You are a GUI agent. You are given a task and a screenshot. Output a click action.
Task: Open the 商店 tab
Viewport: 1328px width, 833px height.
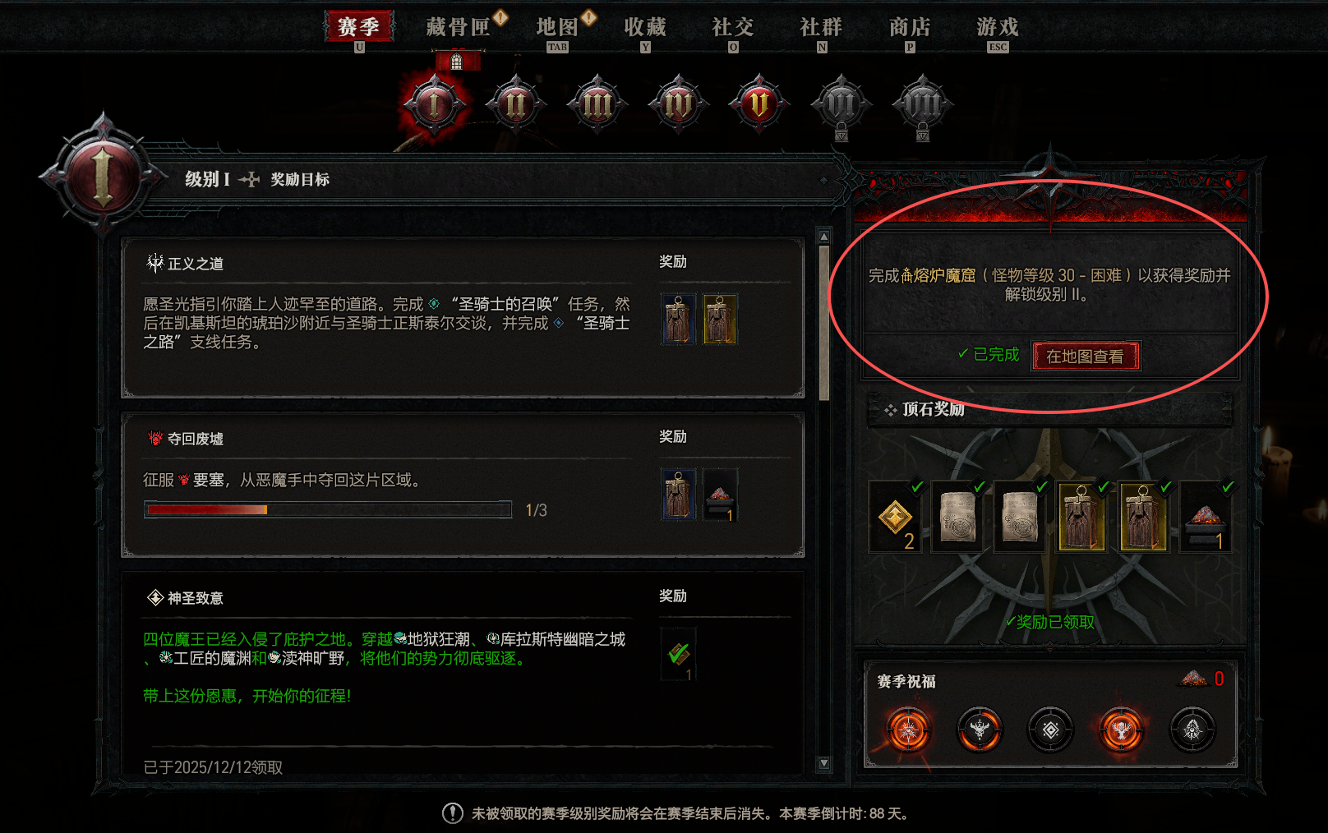coord(910,27)
